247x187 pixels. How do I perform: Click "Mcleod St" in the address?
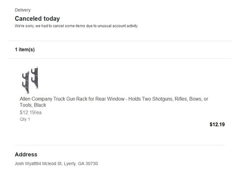[52, 164]
